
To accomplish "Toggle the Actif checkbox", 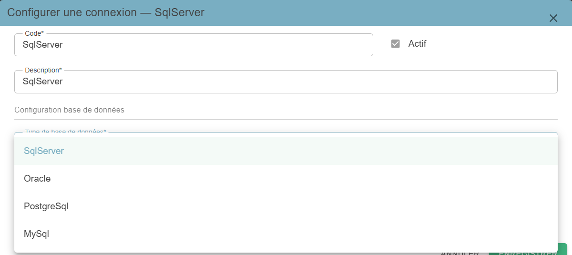I will point(395,44).
